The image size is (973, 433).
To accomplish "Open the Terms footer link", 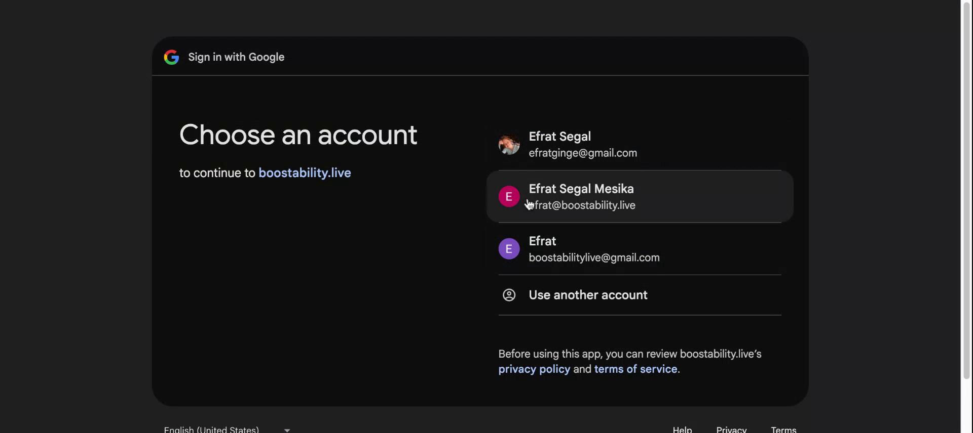I will [783, 429].
